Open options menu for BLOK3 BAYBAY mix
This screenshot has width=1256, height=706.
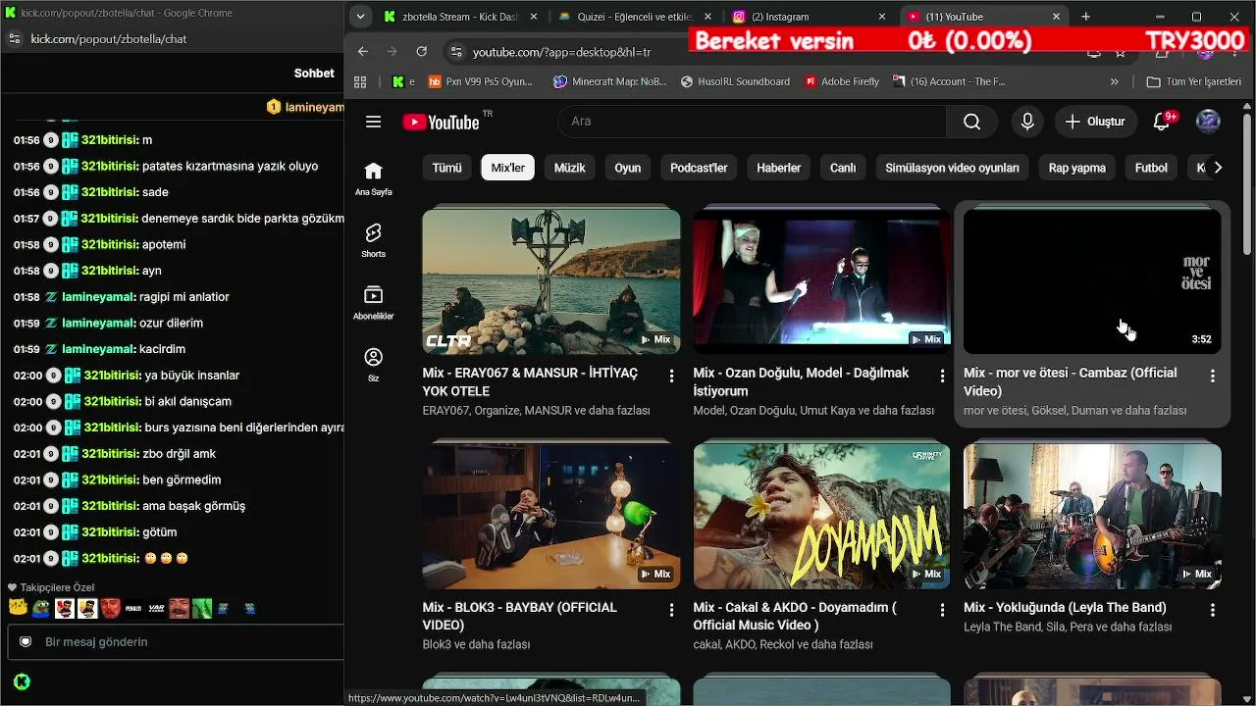pyautogui.click(x=672, y=610)
